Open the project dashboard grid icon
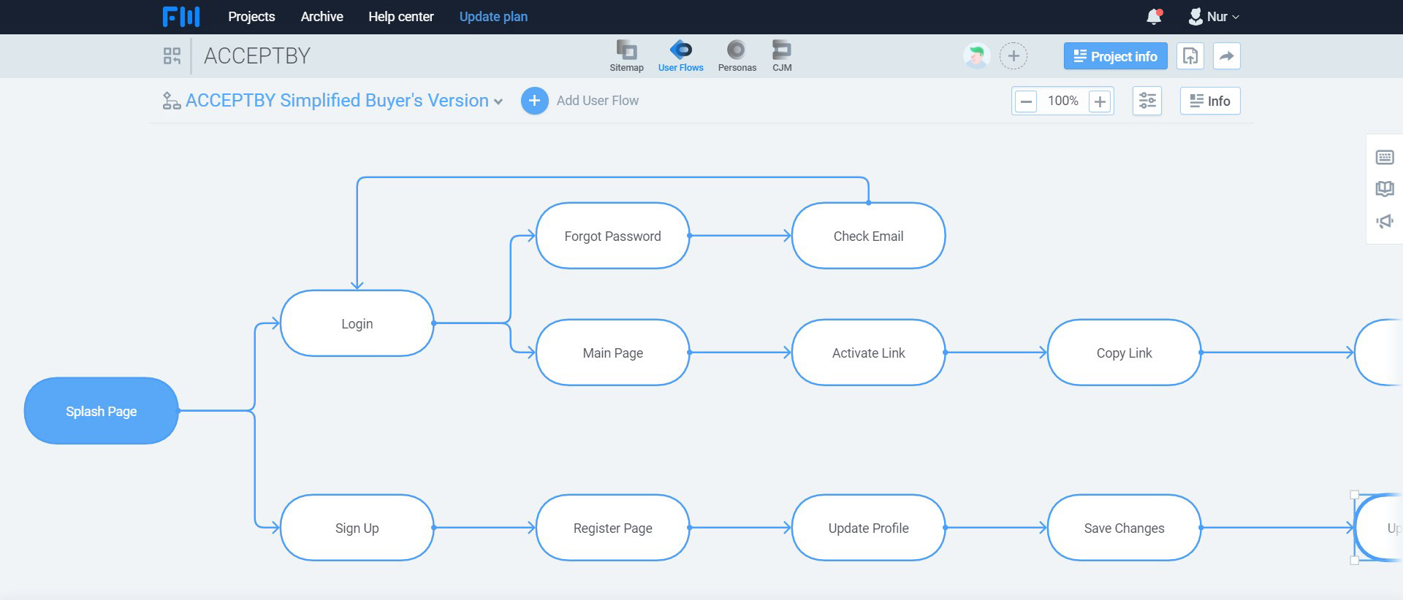This screenshot has width=1403, height=600. coord(172,56)
